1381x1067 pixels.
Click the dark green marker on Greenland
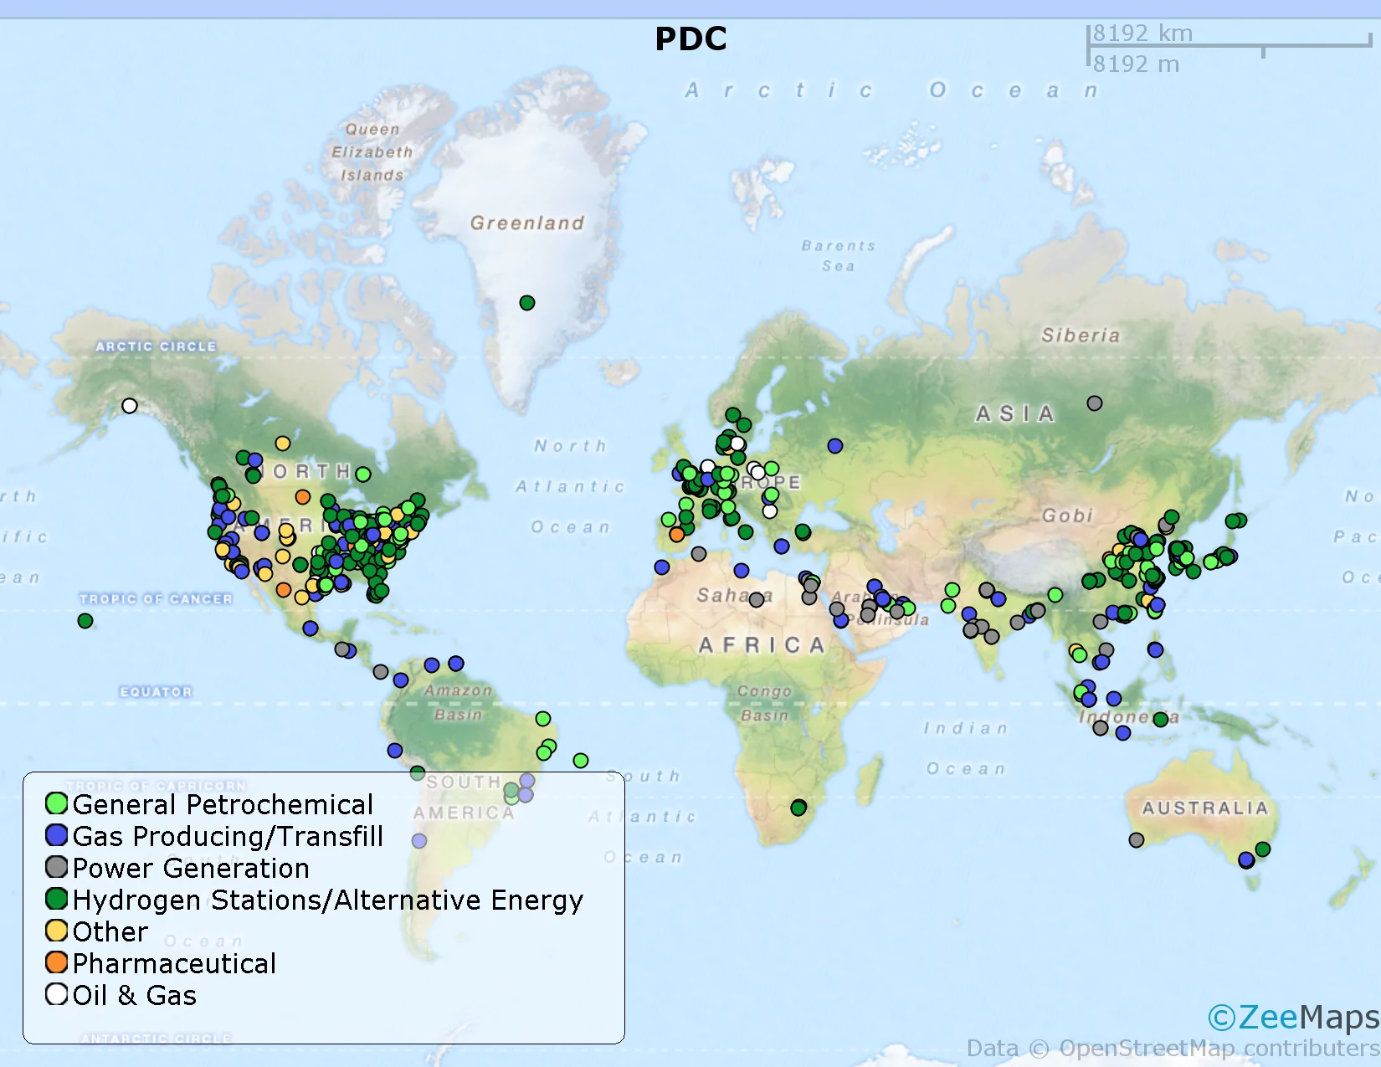coord(527,303)
